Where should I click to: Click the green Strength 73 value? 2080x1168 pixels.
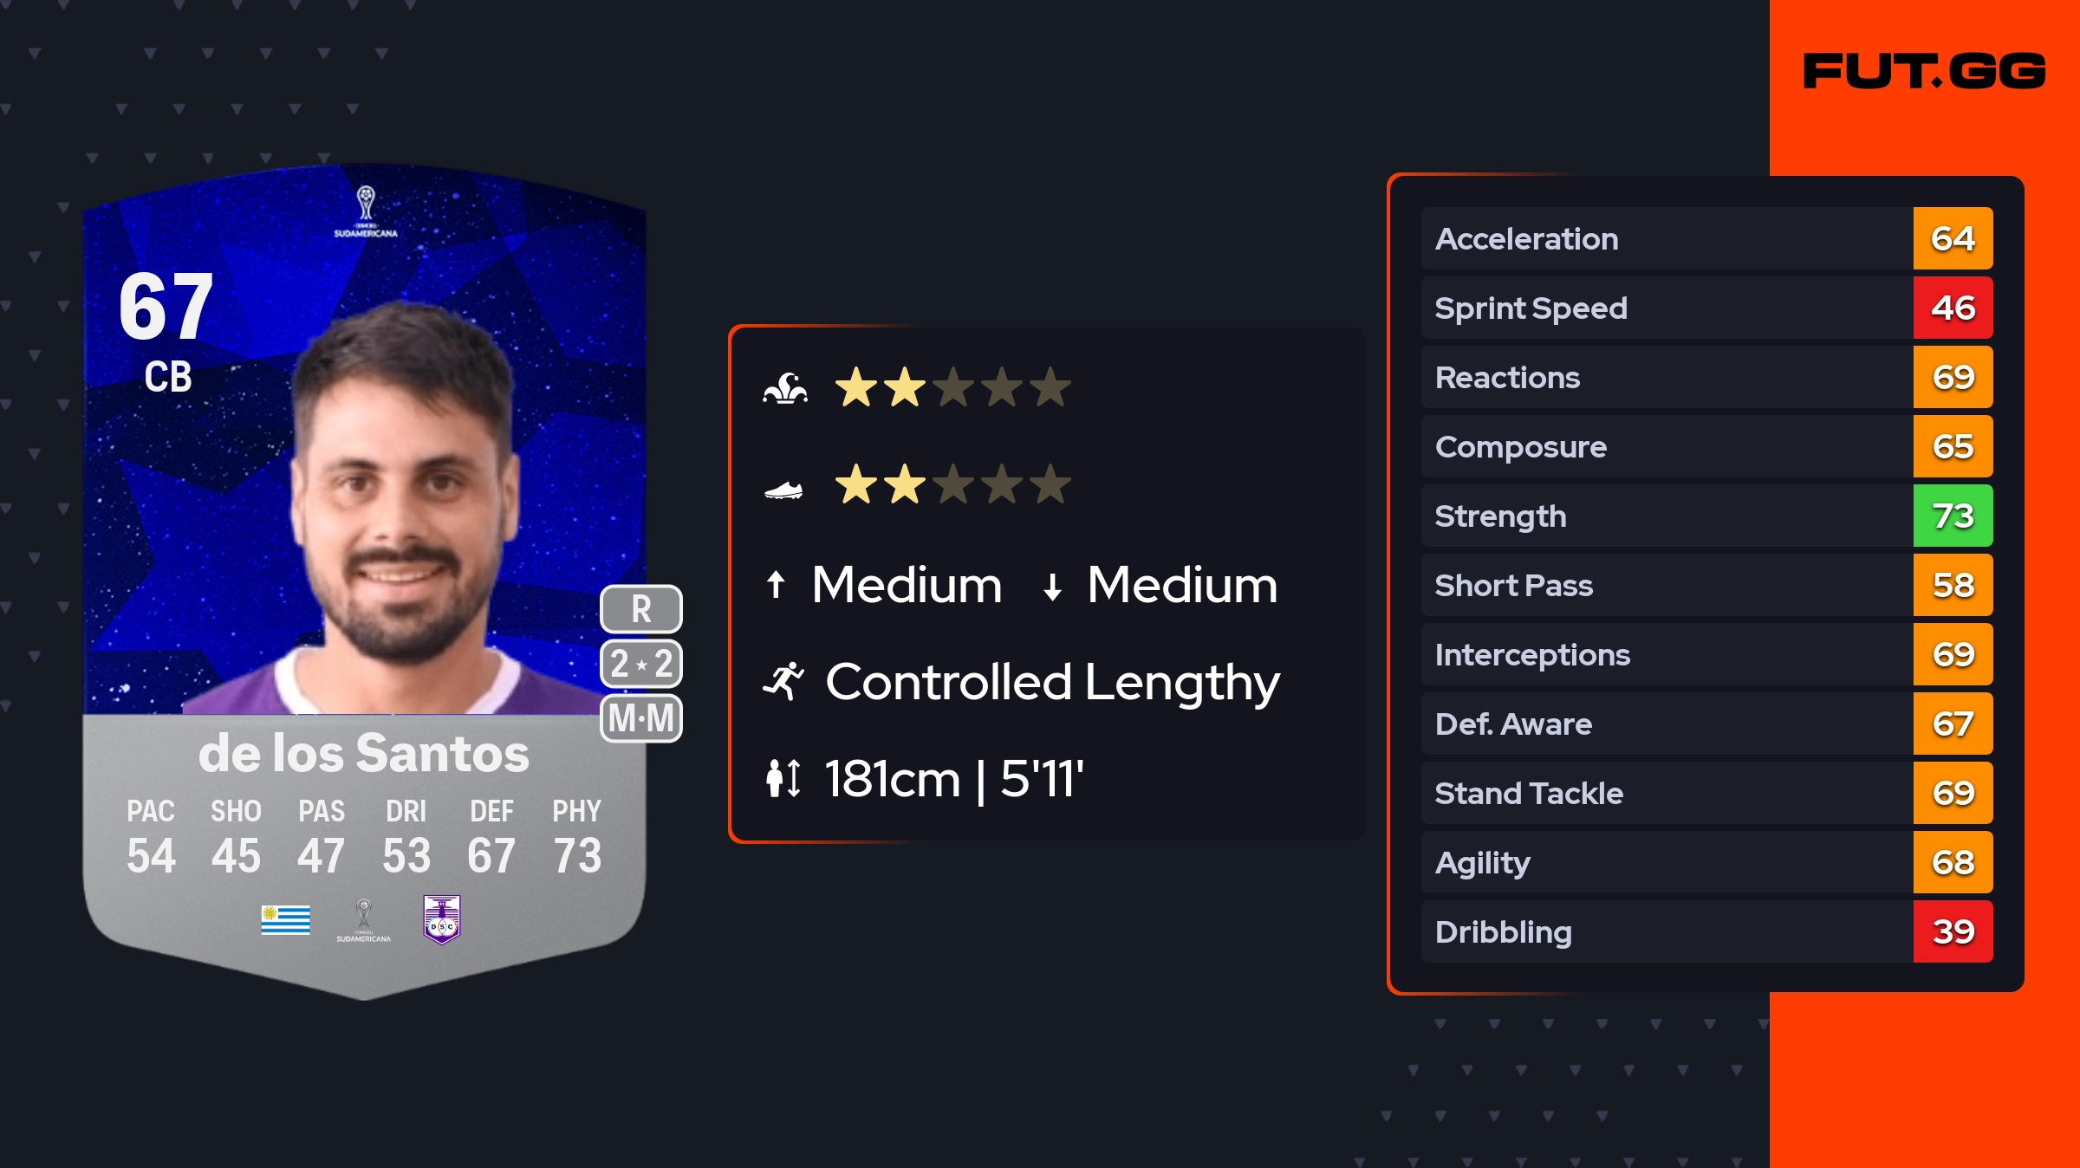[x=1953, y=516]
